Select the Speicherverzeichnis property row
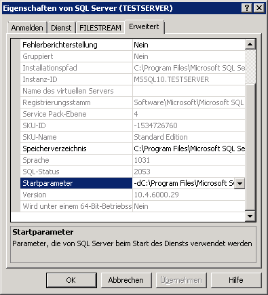 [133, 149]
